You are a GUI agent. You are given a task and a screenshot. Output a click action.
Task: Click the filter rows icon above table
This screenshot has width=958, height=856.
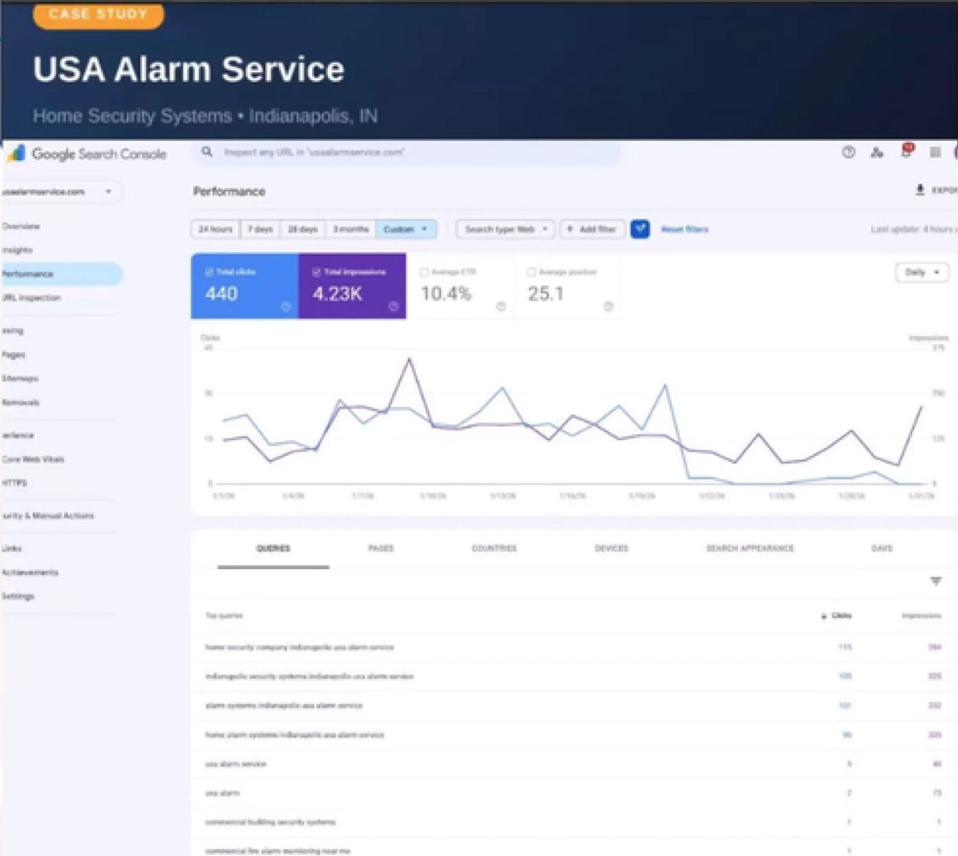pyautogui.click(x=935, y=581)
